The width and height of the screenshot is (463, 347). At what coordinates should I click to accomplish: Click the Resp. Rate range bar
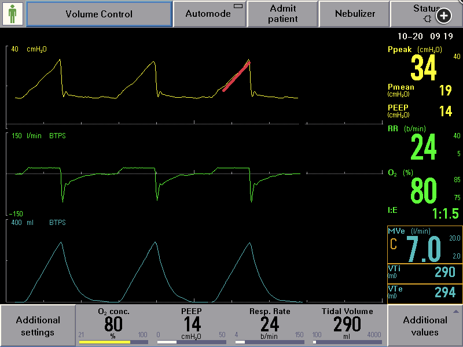[269, 342]
